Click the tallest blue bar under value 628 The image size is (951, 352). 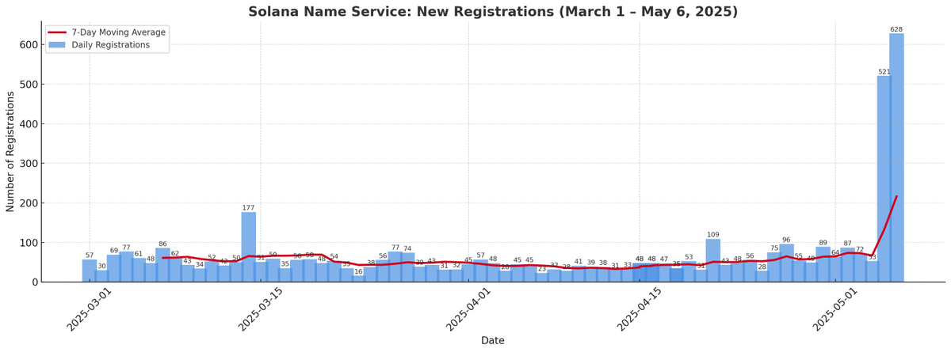click(896, 157)
